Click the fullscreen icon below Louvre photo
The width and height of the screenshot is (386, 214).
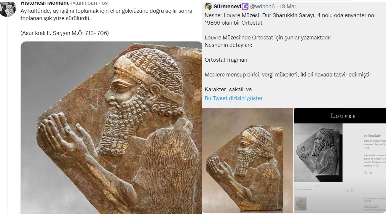(352, 190)
